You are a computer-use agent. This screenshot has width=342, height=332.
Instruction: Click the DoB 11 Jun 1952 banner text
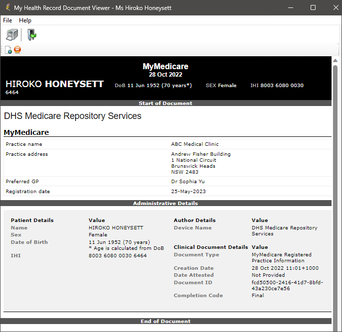click(153, 85)
